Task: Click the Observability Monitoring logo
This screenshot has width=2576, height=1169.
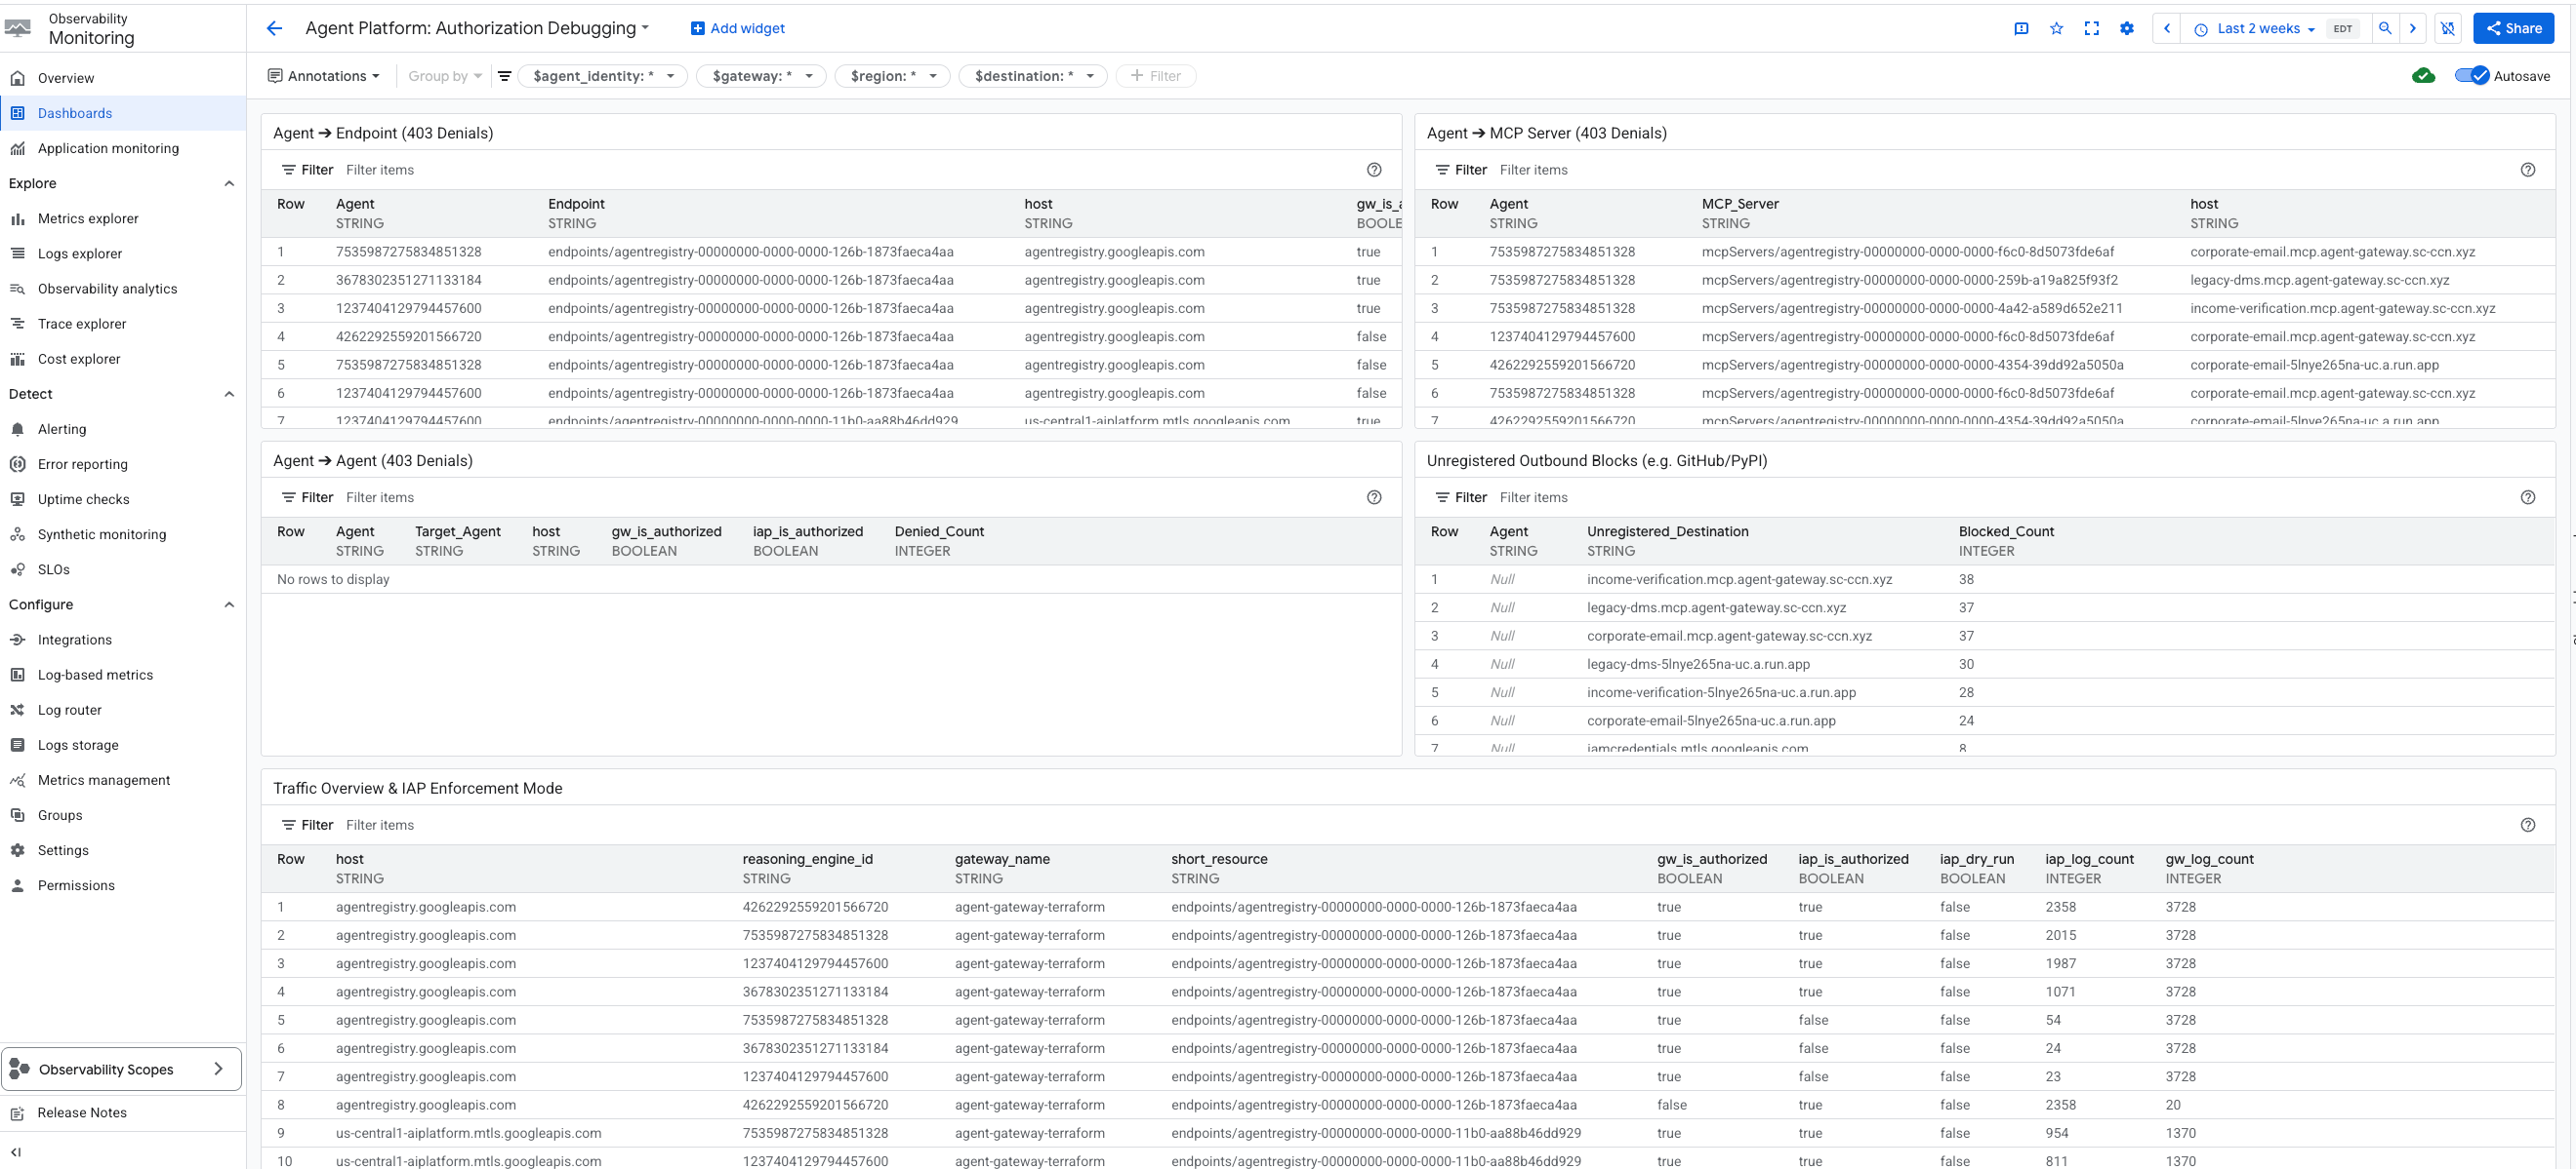Action: [x=18, y=28]
